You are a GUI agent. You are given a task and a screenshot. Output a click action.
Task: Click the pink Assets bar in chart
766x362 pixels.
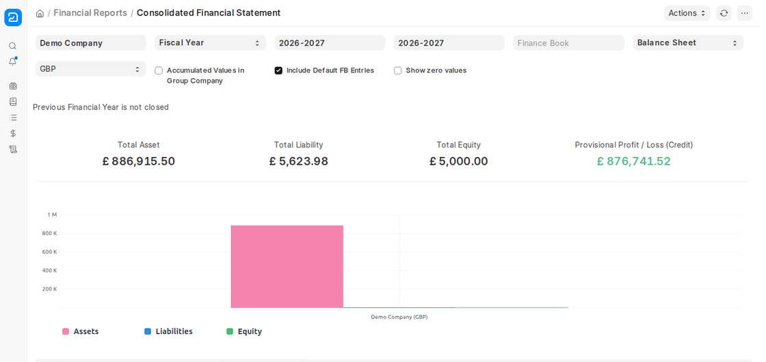pos(287,266)
